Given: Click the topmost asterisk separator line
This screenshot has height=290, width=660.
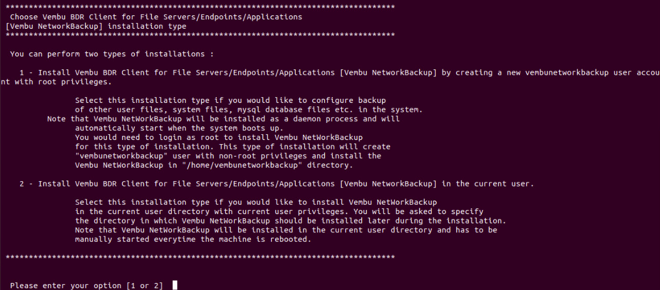Looking at the screenshot, I should 201,8.
